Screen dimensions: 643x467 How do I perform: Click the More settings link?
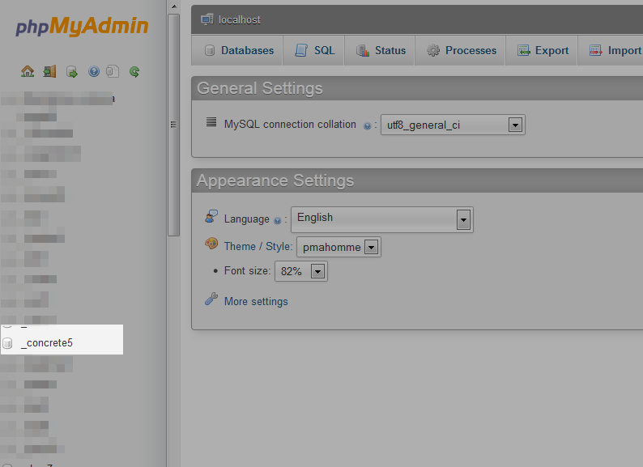(256, 301)
